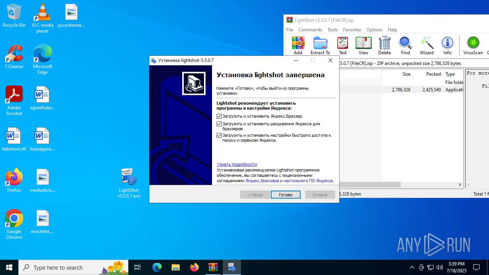Open the Recycle Bin desktop icon

pyautogui.click(x=14, y=16)
